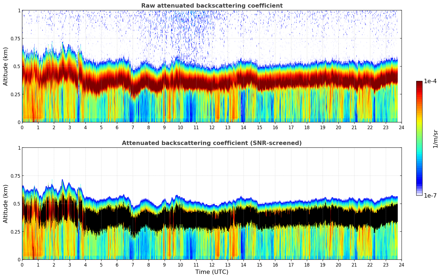Viewport: 441px width, 278px height.
Task: Click the altitude 1 tick on the bottom plot
Action: point(19,148)
